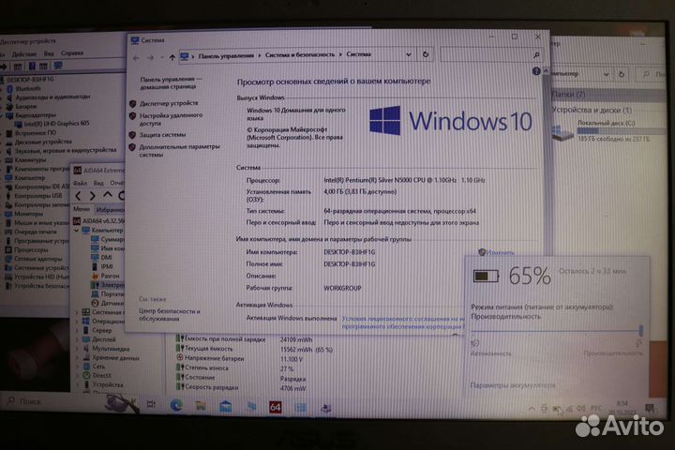Expand 'Дисплей' node in AIDA64 tree
675x450 pixels.
point(77,339)
